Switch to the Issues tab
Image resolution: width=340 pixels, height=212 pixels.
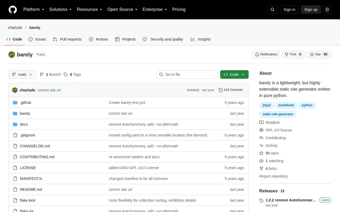pos(37,39)
